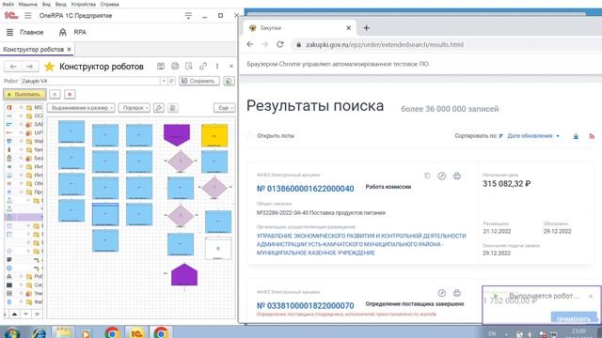Open the Устройства menu

coord(84,4)
